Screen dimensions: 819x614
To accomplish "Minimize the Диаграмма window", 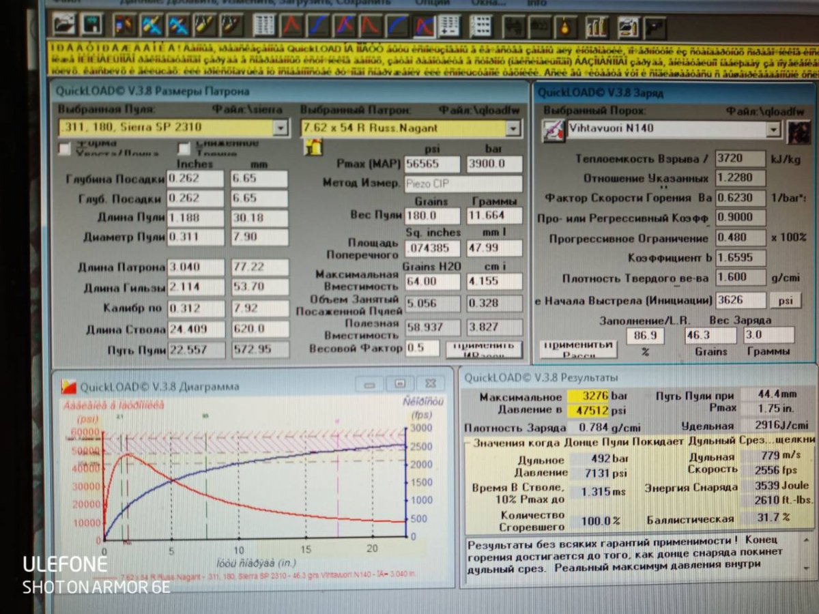I will [370, 384].
